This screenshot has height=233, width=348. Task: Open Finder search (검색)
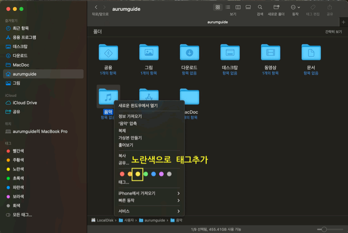click(260, 7)
